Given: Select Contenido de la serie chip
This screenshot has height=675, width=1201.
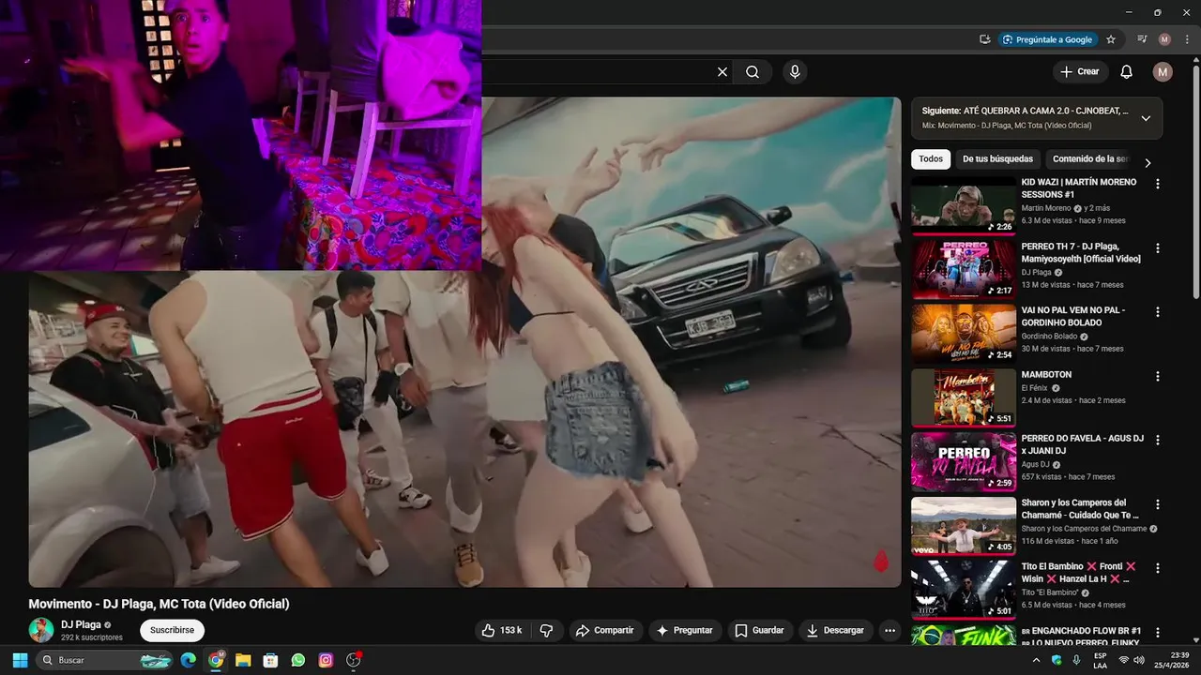Looking at the screenshot, I should click(x=1090, y=159).
